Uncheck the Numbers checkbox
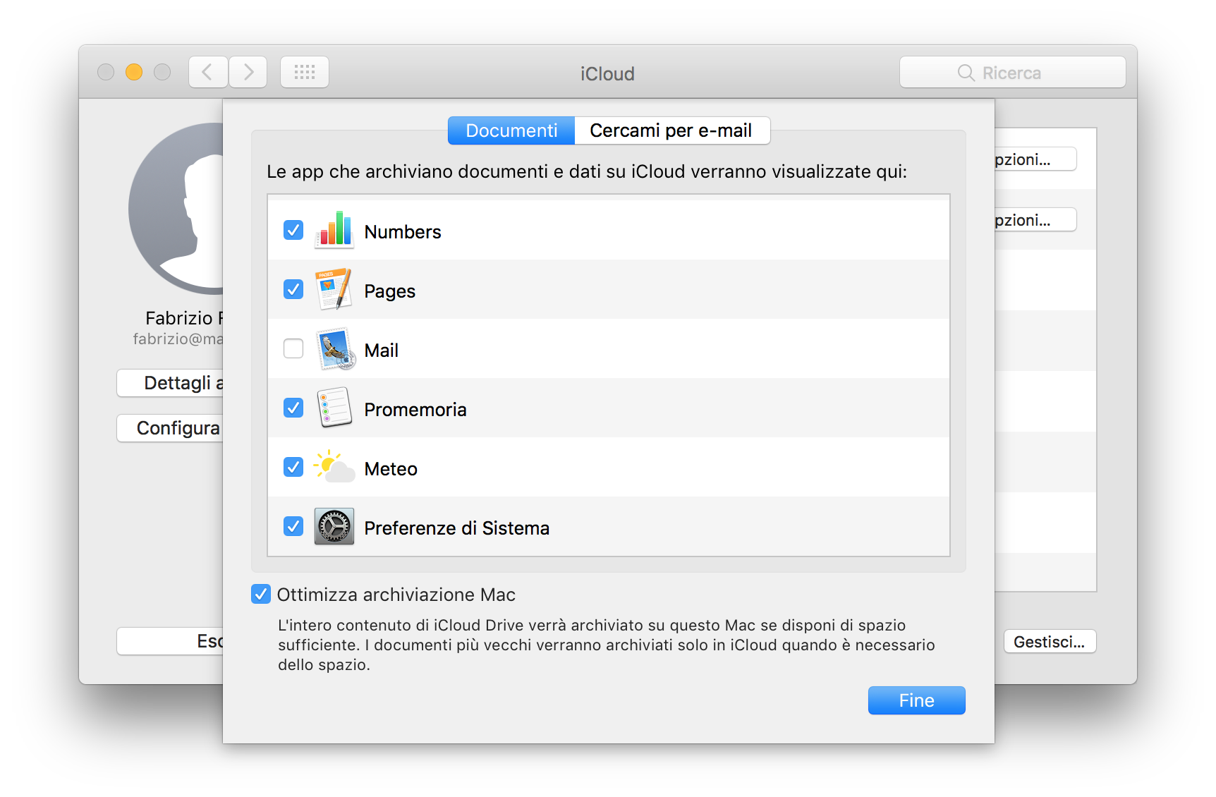This screenshot has width=1216, height=797. 293,230
